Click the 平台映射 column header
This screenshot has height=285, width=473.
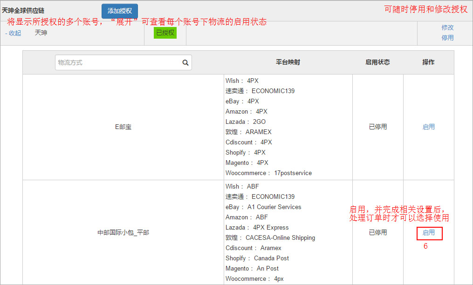[x=288, y=62]
